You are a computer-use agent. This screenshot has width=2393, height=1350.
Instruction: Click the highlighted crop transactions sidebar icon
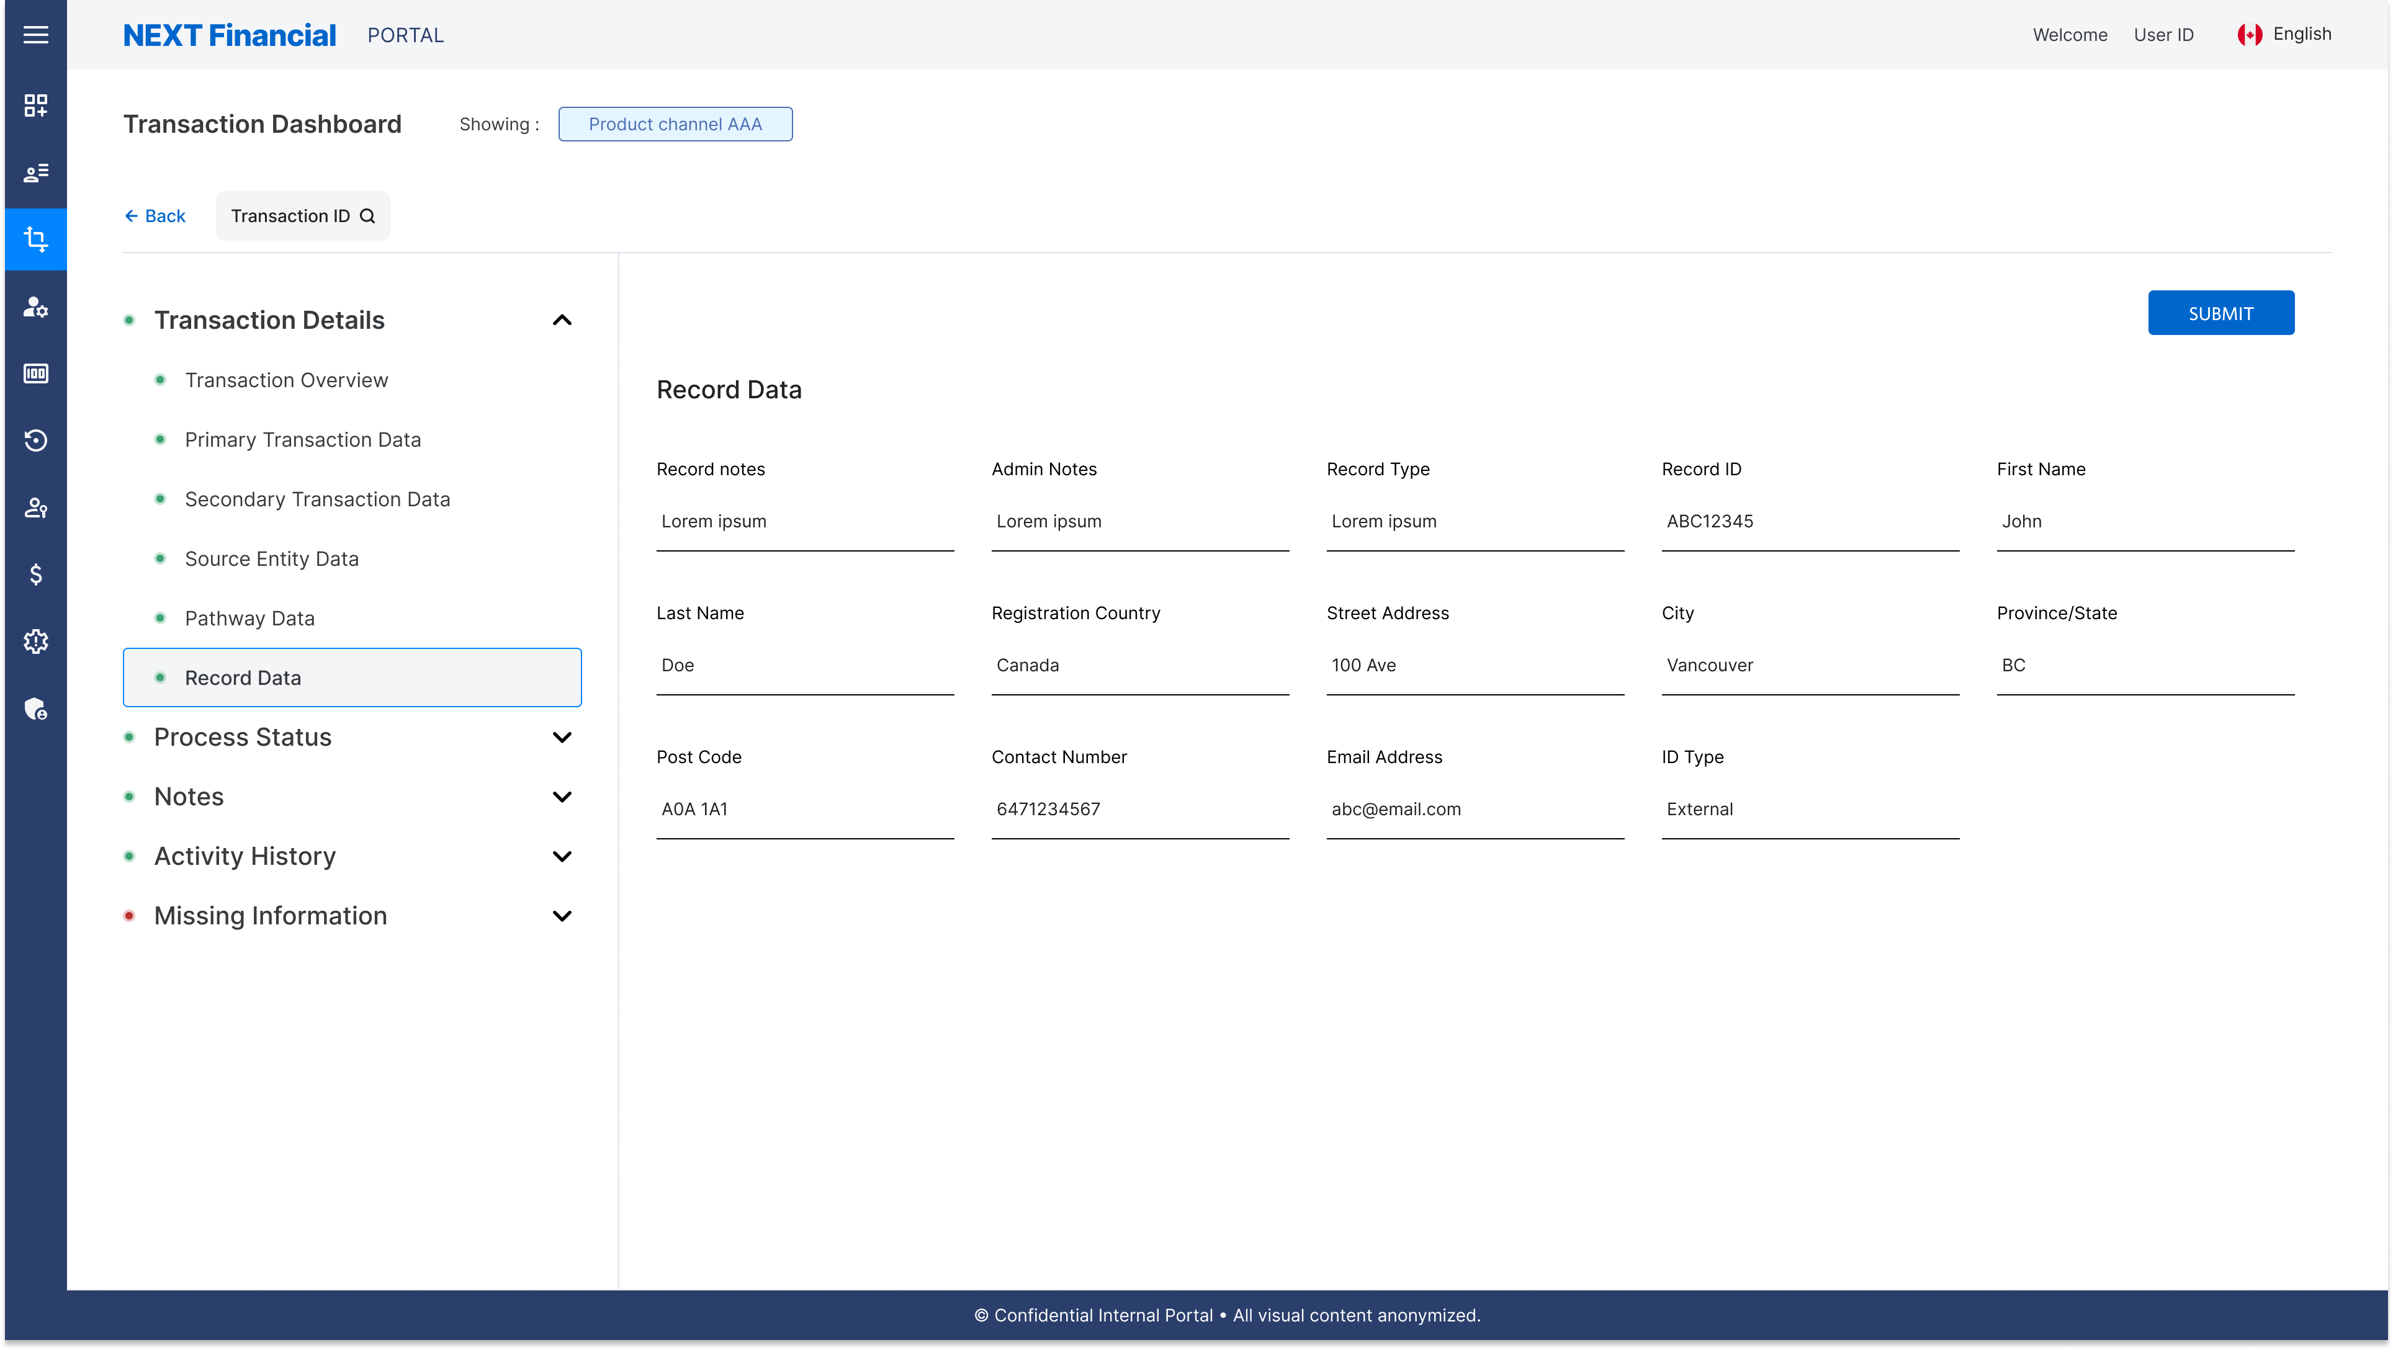[x=36, y=239]
